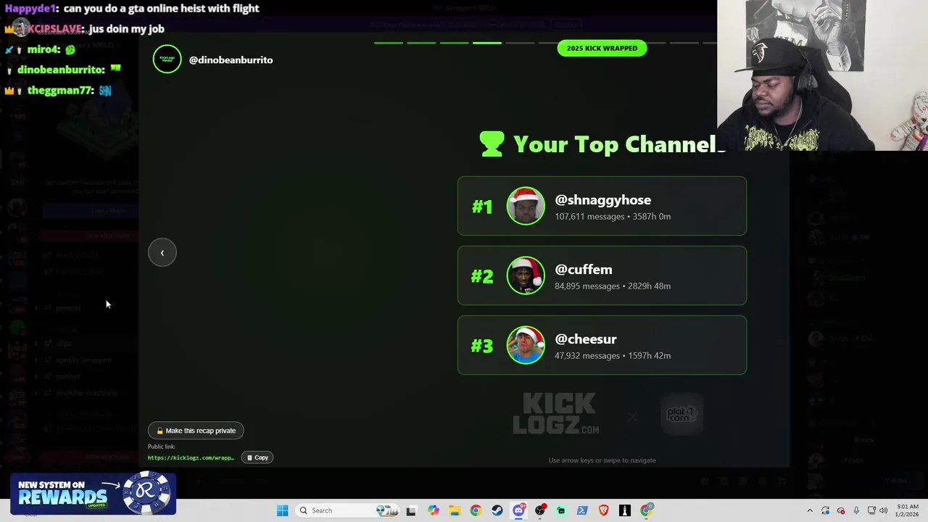The width and height of the screenshot is (928, 522).
Task: Click the shnaggyhose avatar thumbnail
Action: [526, 207]
